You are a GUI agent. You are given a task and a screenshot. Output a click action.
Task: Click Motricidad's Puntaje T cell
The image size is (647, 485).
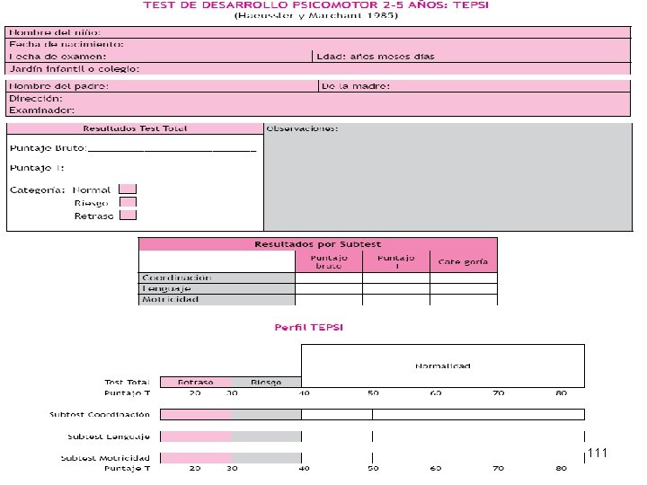click(396, 299)
